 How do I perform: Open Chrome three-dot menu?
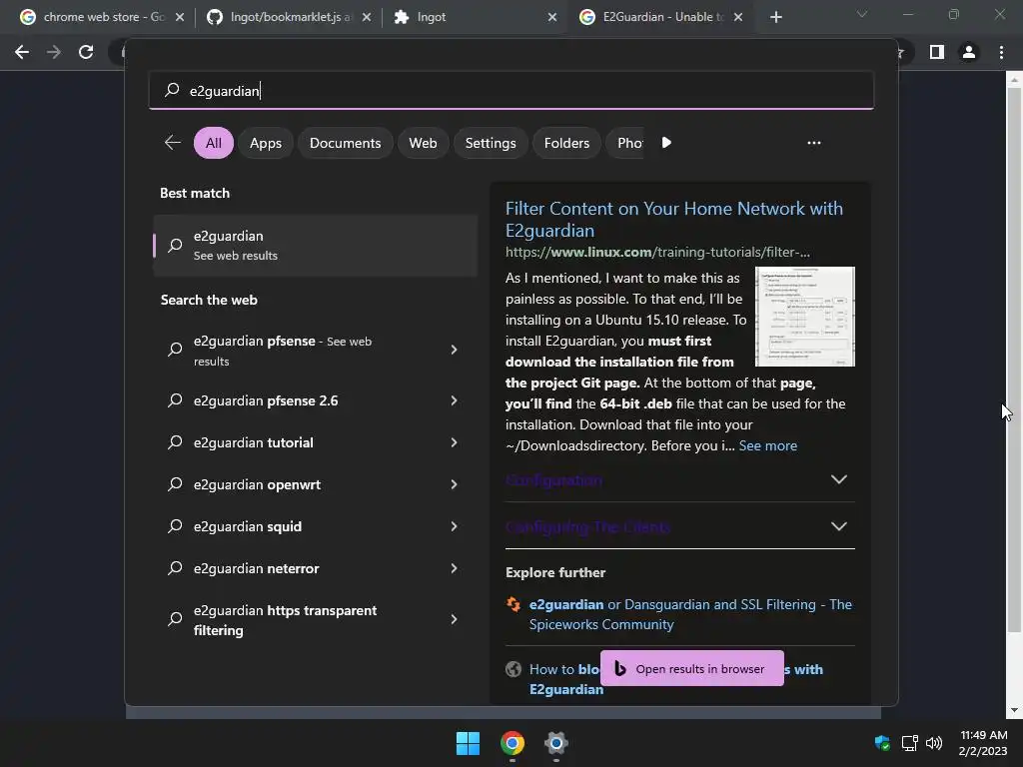[x=1001, y=52]
